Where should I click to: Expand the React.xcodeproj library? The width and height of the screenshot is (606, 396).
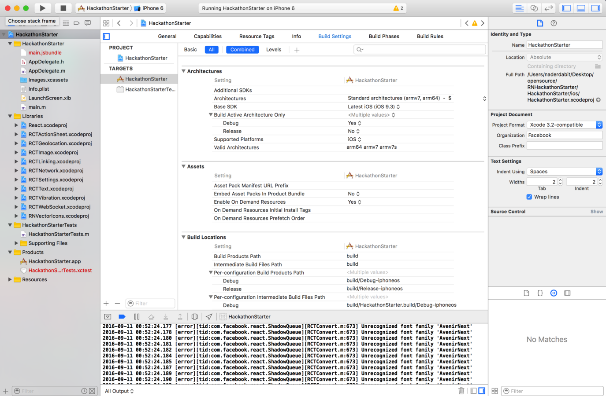click(x=16, y=125)
